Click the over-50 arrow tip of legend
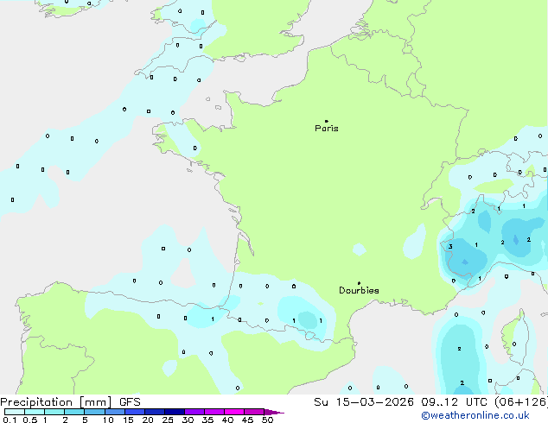This screenshot has width=548, height=423. [274, 412]
